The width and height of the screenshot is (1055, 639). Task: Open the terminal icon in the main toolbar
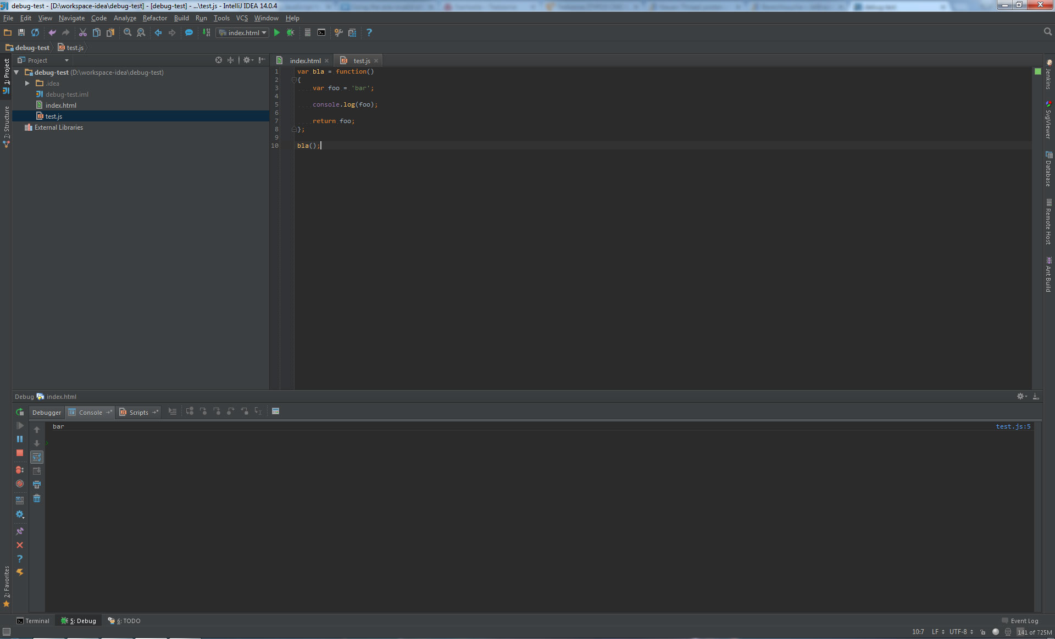[321, 32]
